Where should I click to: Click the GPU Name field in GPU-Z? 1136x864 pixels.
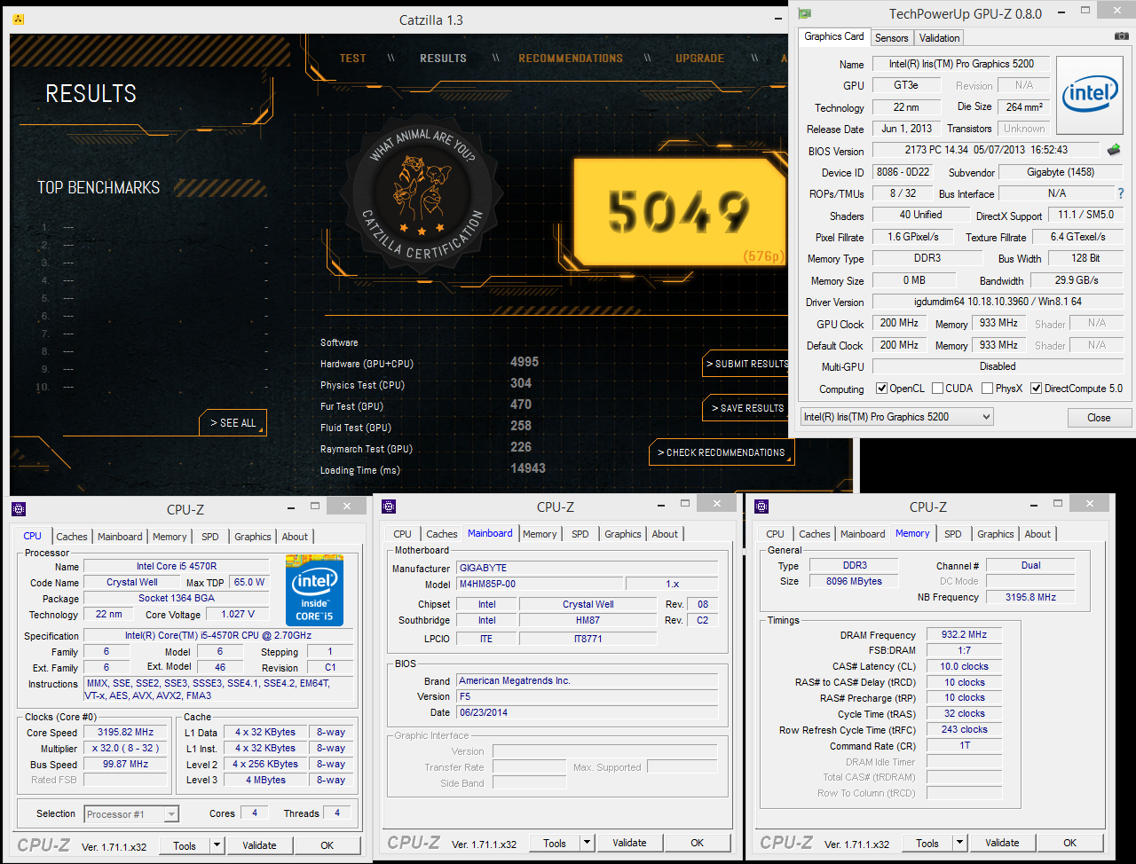point(960,64)
